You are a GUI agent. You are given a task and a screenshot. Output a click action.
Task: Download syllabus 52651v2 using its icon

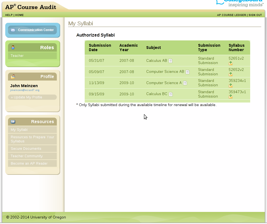(231, 63)
